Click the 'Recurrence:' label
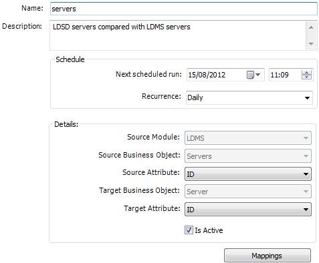 pyautogui.click(x=161, y=96)
